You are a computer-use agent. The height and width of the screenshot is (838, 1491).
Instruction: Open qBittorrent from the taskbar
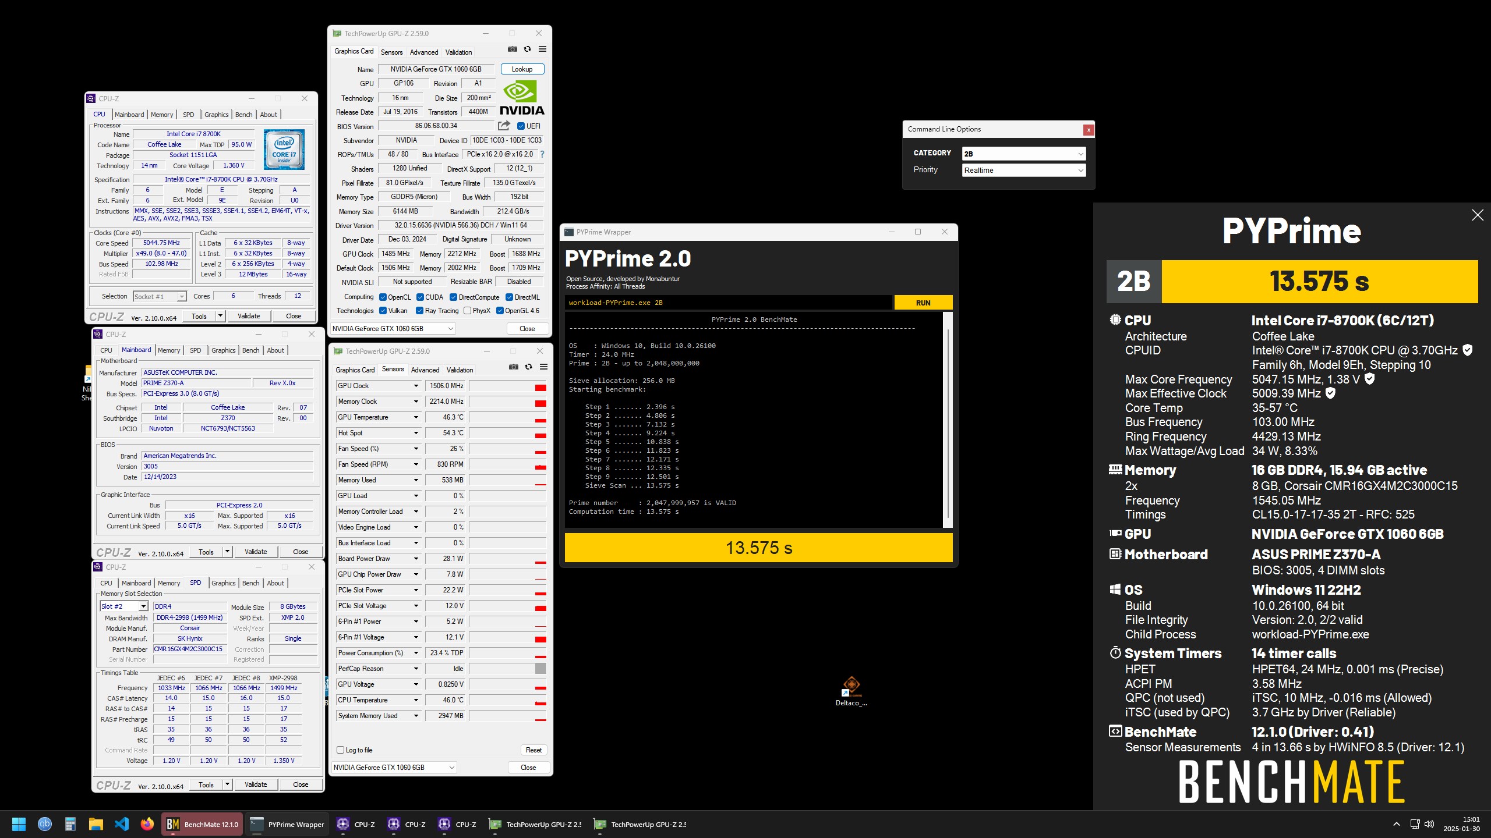tap(44, 824)
